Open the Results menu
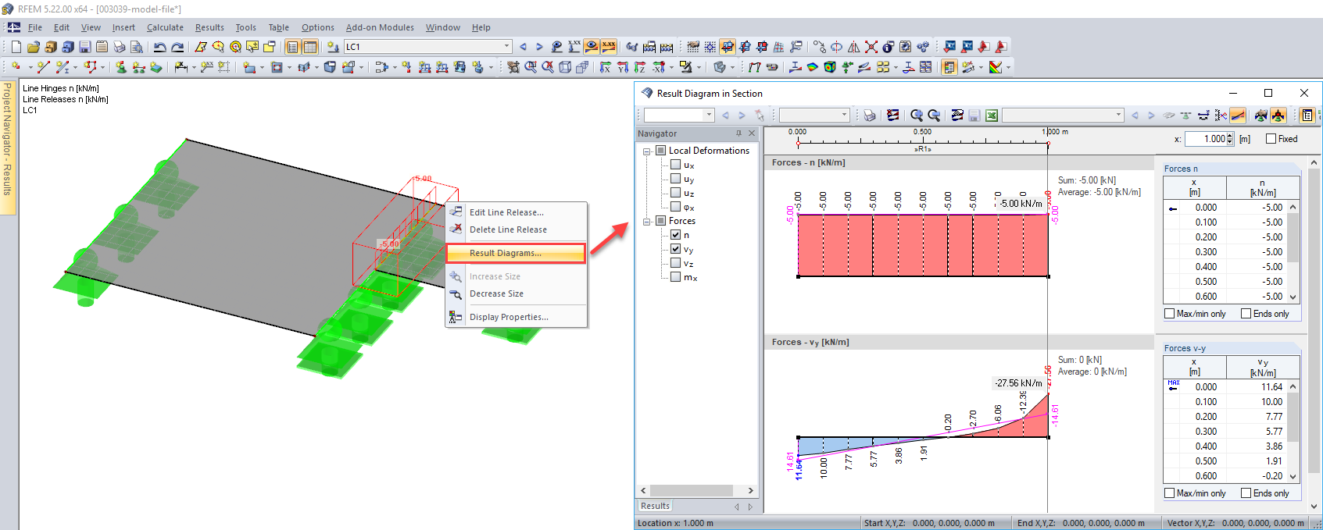The width and height of the screenshot is (1323, 530). pyautogui.click(x=209, y=27)
